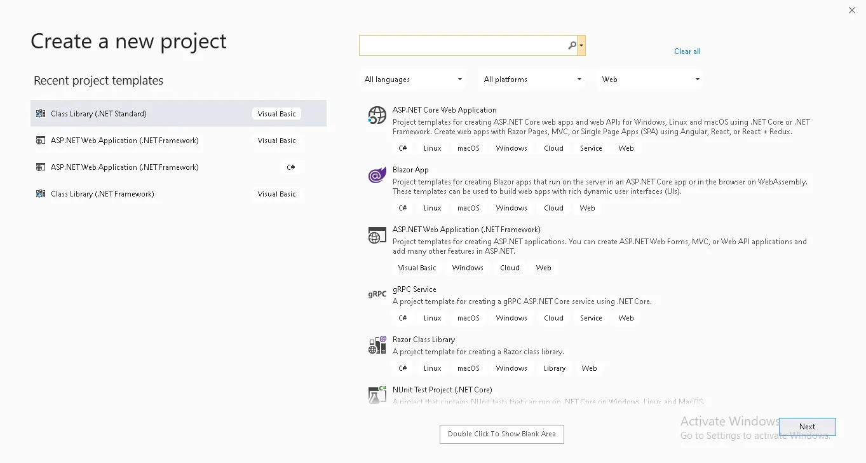This screenshot has width=866, height=463.
Task: Click the Clear all link
Action: click(687, 52)
